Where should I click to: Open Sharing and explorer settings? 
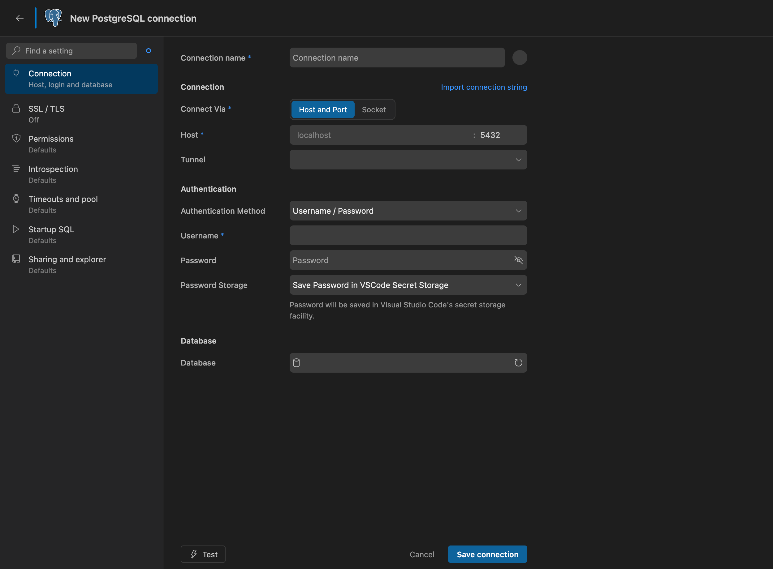[x=81, y=264]
